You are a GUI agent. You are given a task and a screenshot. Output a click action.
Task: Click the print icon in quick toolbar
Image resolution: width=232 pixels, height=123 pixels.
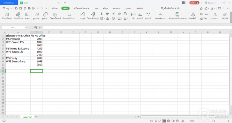coord(29,8)
